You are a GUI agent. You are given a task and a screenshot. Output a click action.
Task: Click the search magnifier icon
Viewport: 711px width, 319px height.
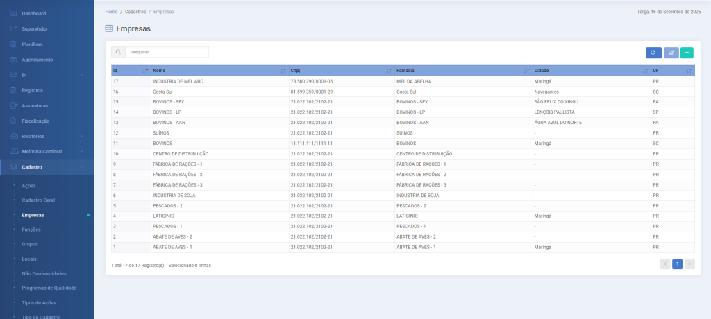(118, 52)
